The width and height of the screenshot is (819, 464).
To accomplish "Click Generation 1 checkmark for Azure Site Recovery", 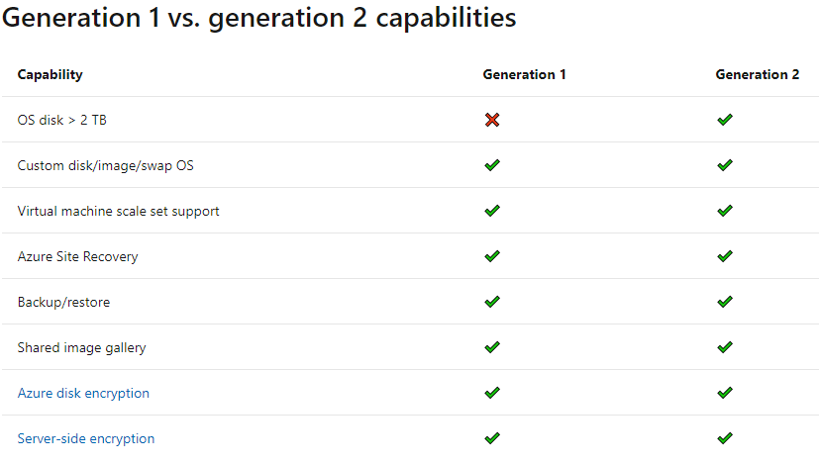I will click(x=491, y=256).
